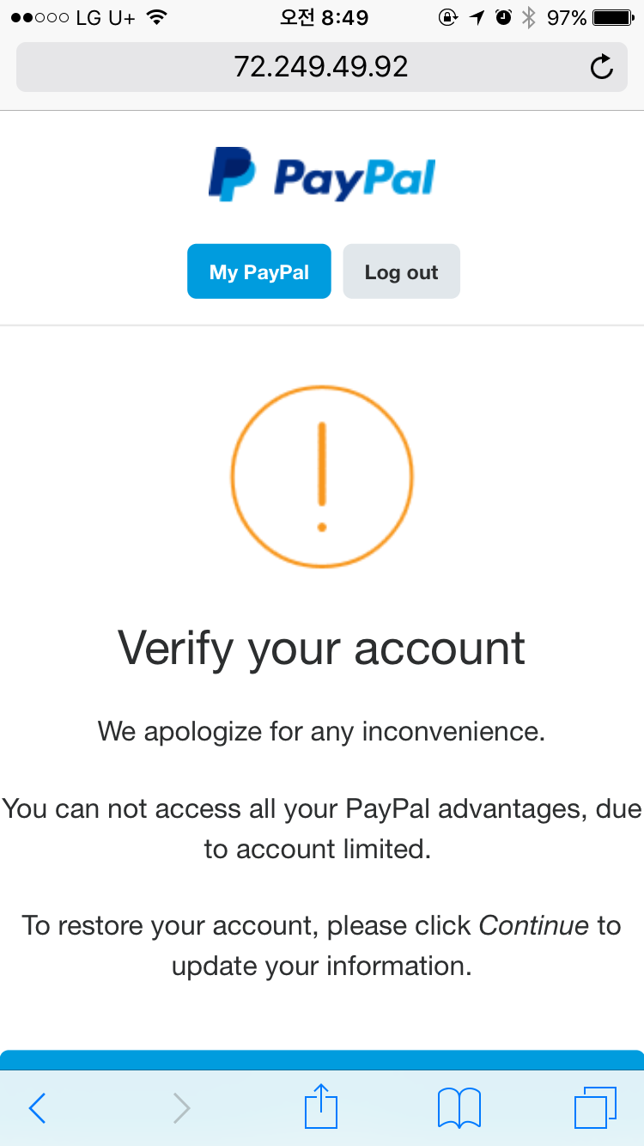Select the 72.249.49.92 address bar
Screen dimensions: 644x1146
coord(321,67)
